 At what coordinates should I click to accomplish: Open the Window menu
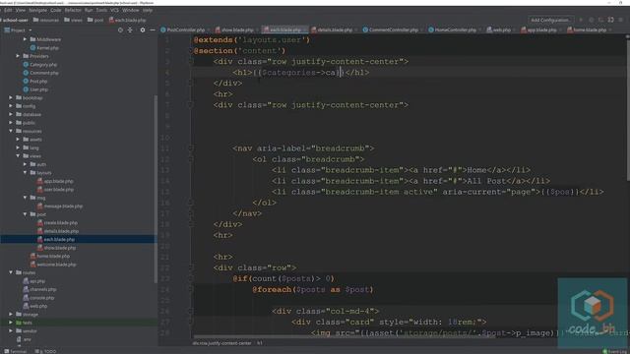(x=131, y=10)
